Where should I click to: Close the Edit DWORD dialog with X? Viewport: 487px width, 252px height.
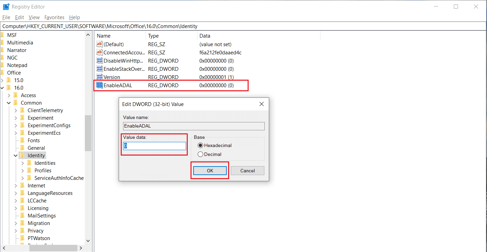click(261, 104)
